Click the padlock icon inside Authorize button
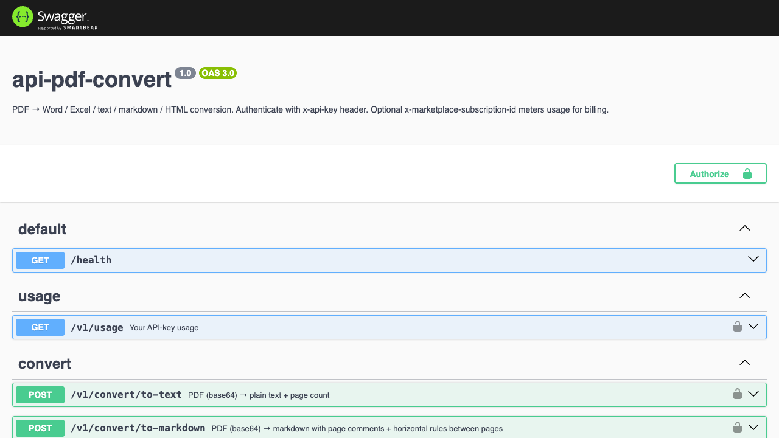779x438 pixels. click(747, 173)
